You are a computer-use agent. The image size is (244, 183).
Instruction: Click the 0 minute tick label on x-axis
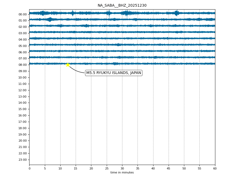pyautogui.click(x=29, y=168)
